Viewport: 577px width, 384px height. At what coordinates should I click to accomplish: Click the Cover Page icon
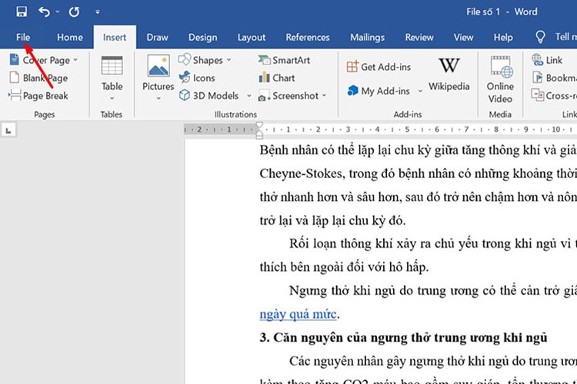[14, 59]
